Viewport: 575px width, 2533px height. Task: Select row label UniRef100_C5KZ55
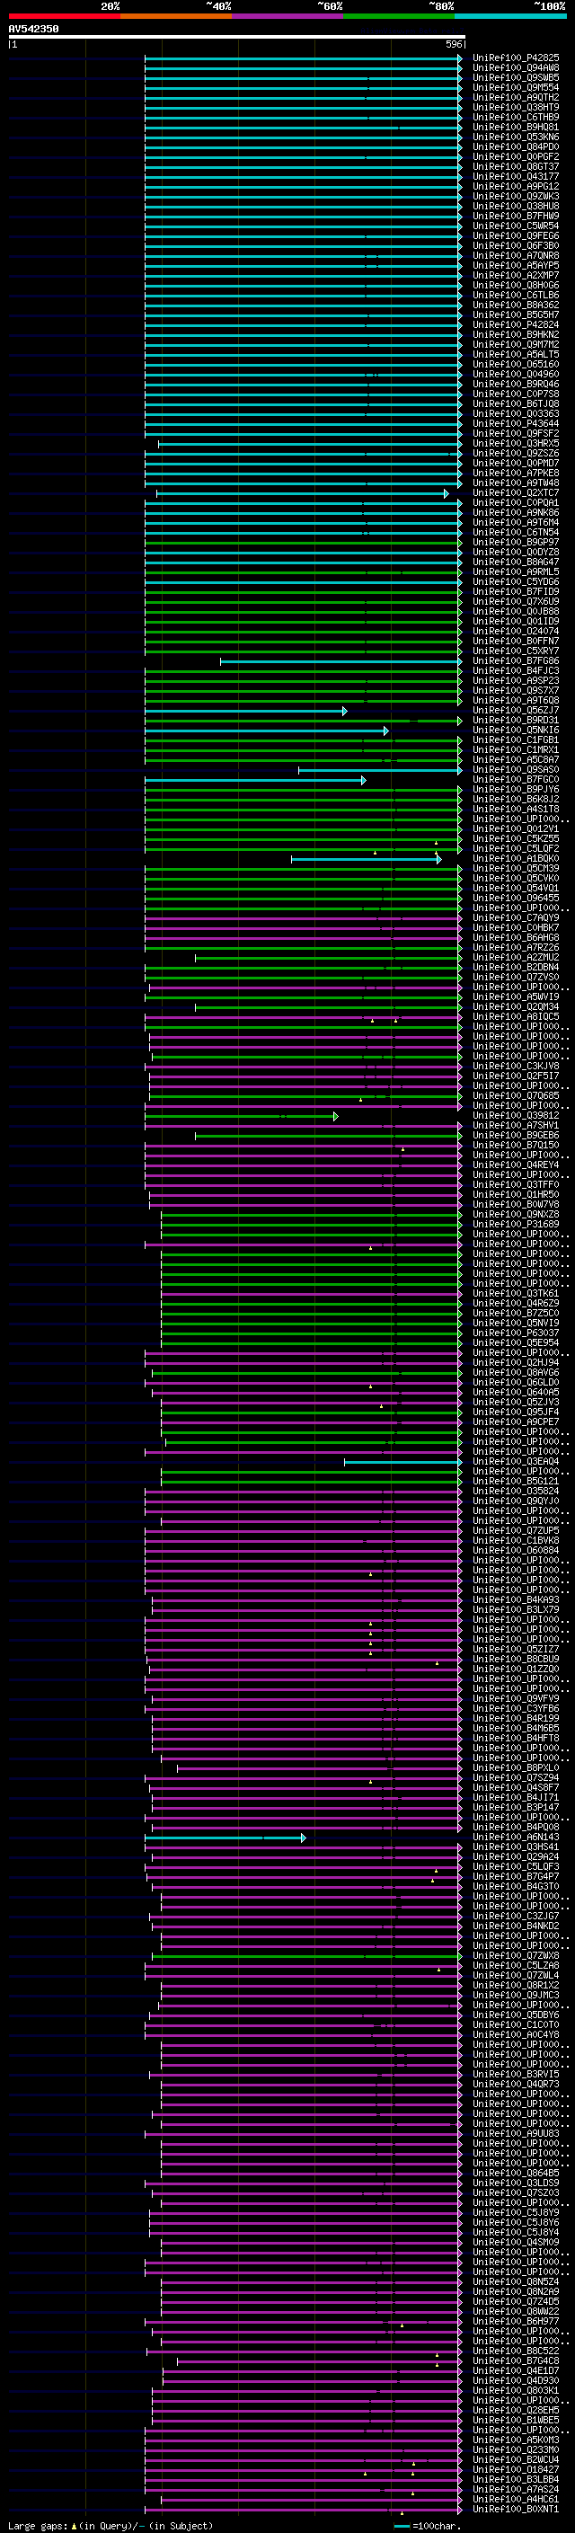coord(516,838)
